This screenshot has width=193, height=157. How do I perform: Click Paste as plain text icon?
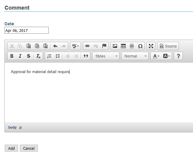coord(37,46)
